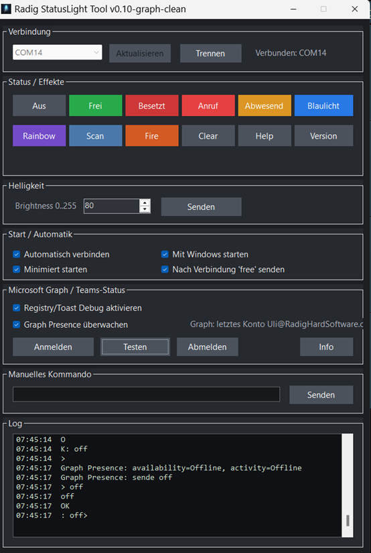
Task: Send manual command with Senden
Action: [321, 395]
